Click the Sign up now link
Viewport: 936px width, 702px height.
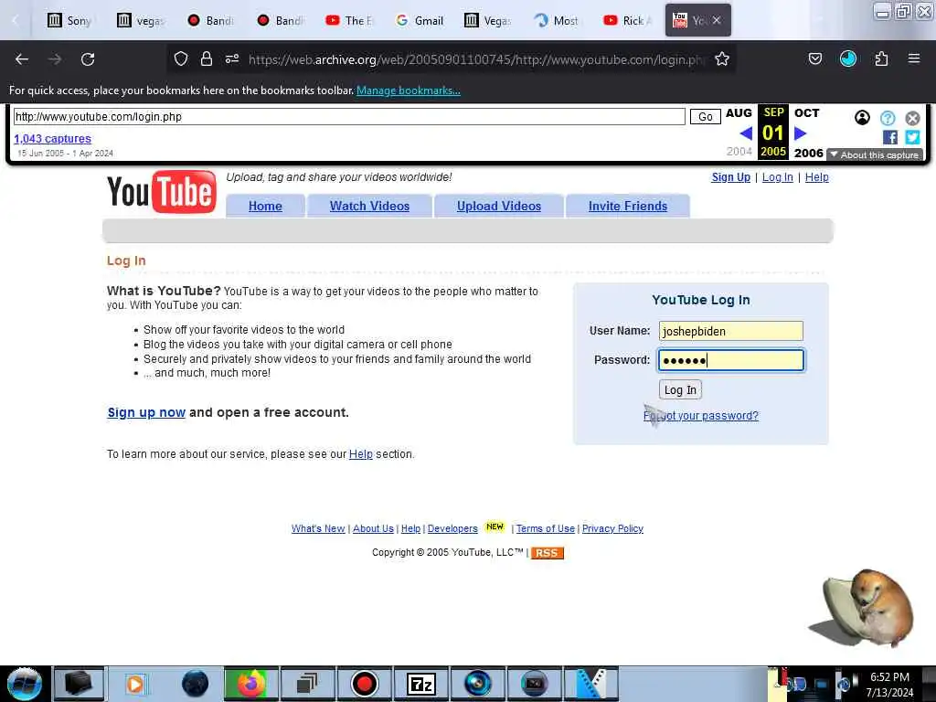tap(146, 412)
